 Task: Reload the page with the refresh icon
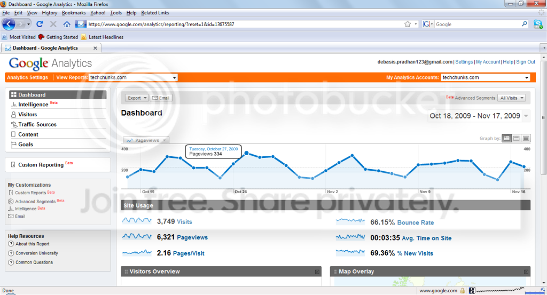pyautogui.click(x=40, y=24)
